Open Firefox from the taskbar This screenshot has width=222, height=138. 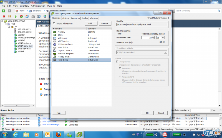(x=58, y=135)
